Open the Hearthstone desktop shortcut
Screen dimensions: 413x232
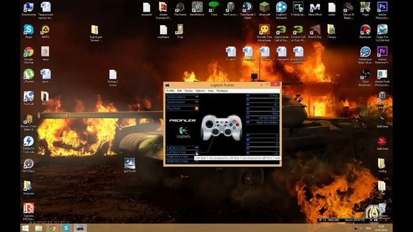[x=197, y=9]
